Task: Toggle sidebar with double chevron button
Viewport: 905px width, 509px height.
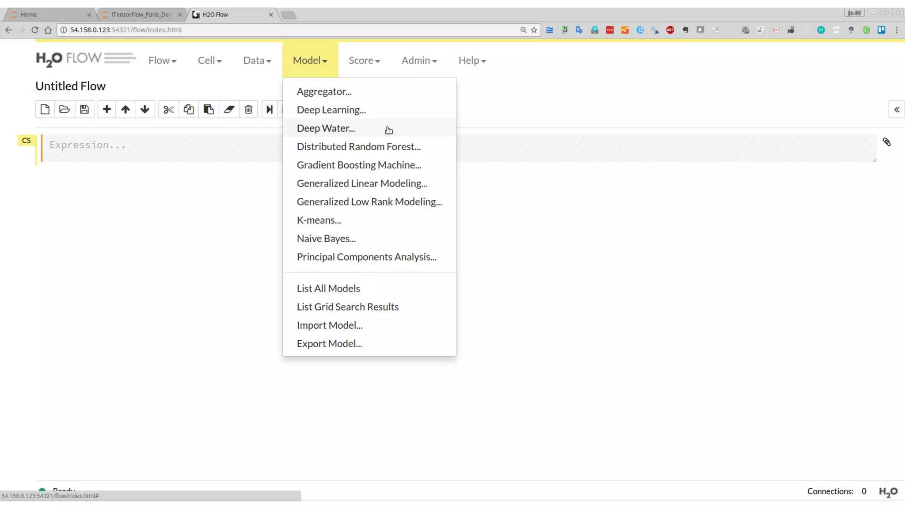Action: coord(897,110)
